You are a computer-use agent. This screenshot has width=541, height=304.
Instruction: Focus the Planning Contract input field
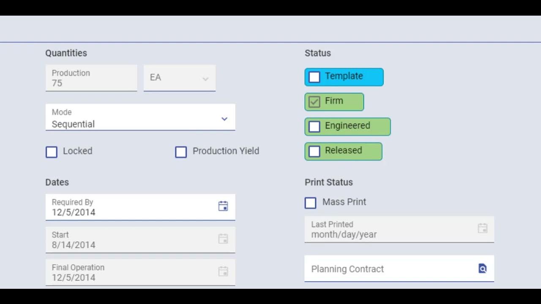point(389,269)
